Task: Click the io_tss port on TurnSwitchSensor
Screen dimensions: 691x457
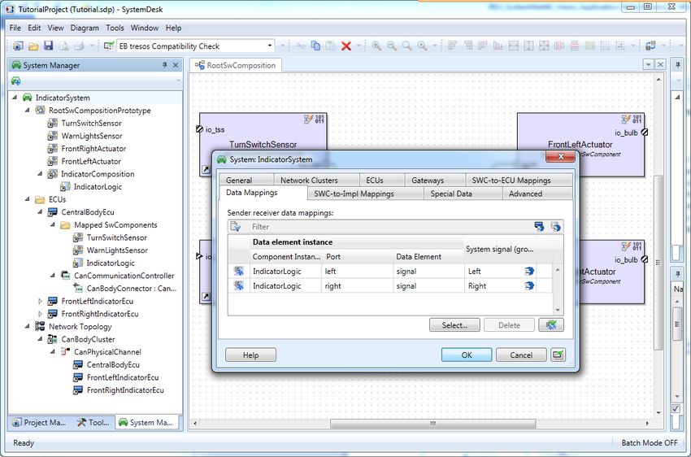Action: (x=199, y=129)
